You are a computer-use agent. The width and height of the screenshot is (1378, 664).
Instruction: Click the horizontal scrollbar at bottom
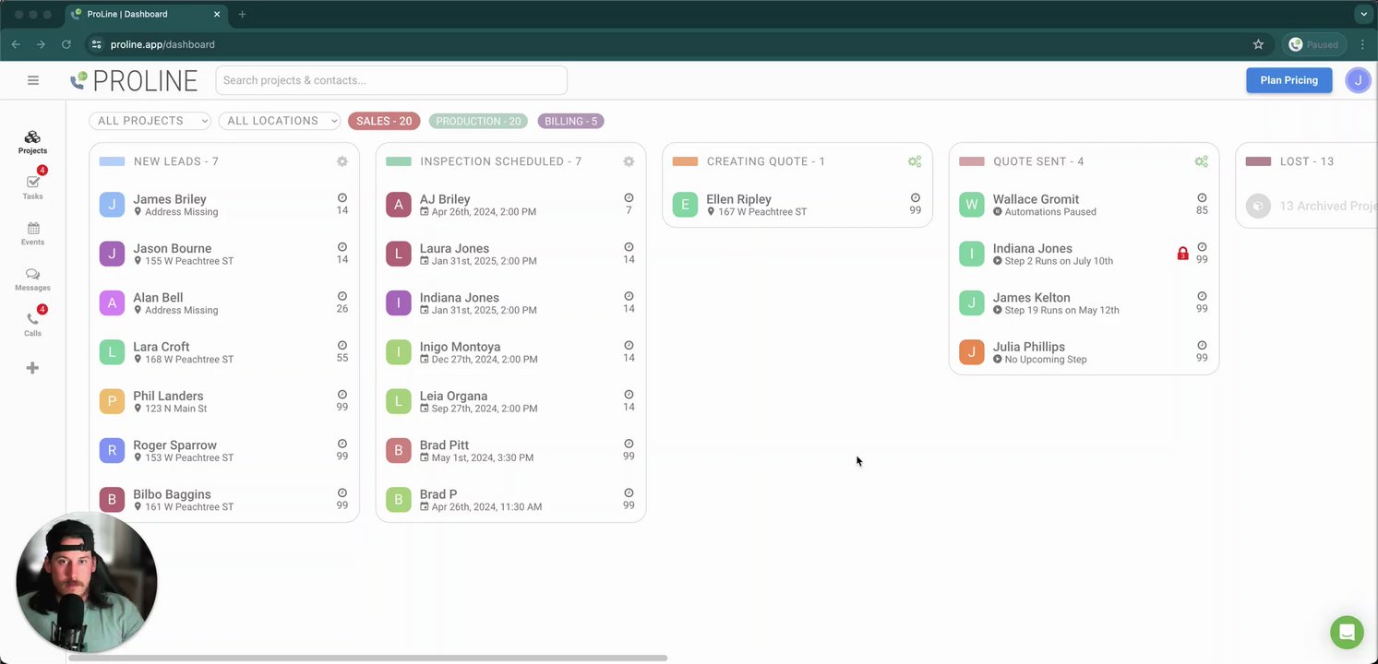coord(367,658)
